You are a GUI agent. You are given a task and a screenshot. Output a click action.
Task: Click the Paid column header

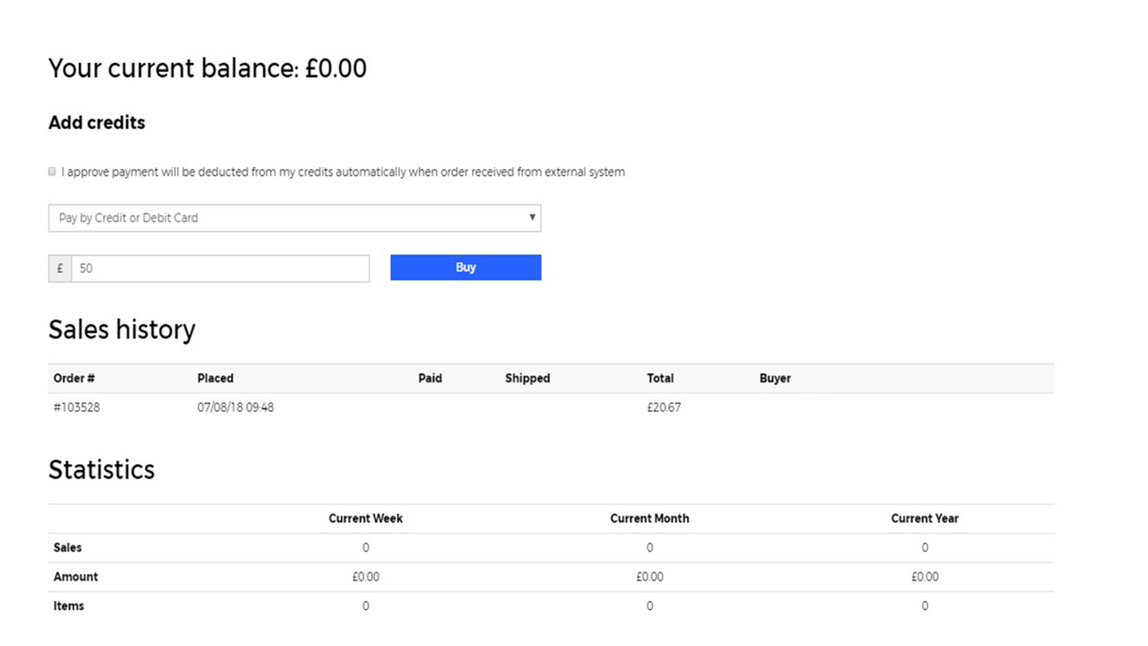(x=430, y=378)
